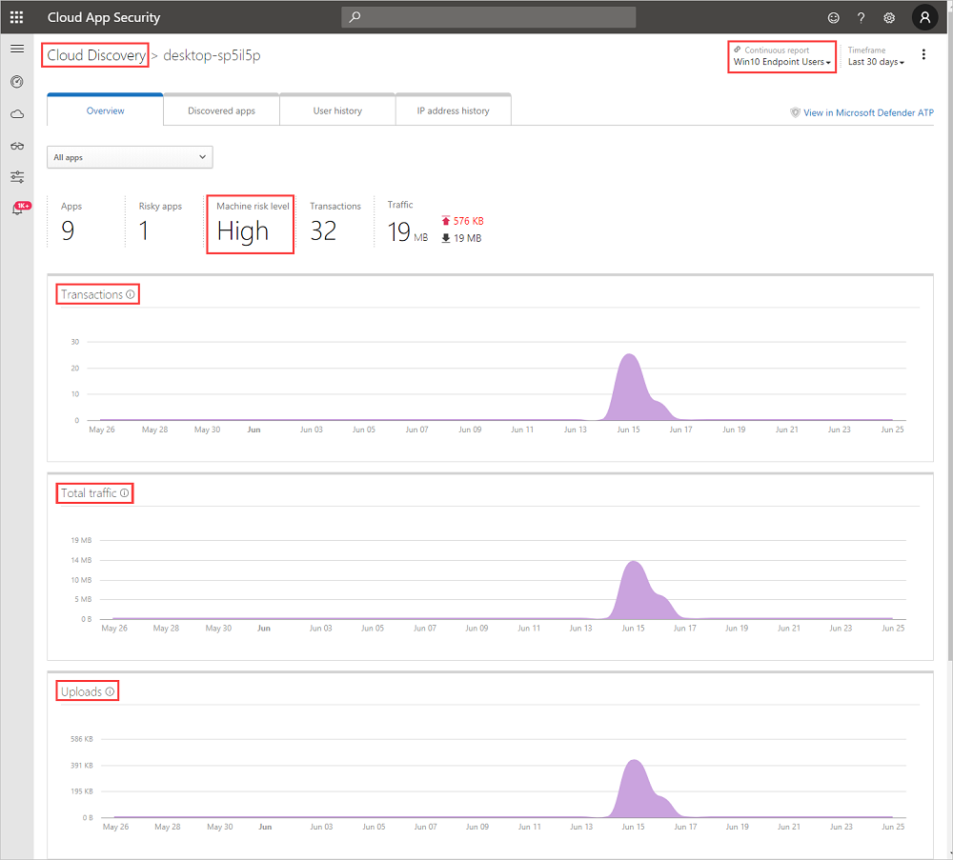Switch to the Overview tab

[x=105, y=110]
